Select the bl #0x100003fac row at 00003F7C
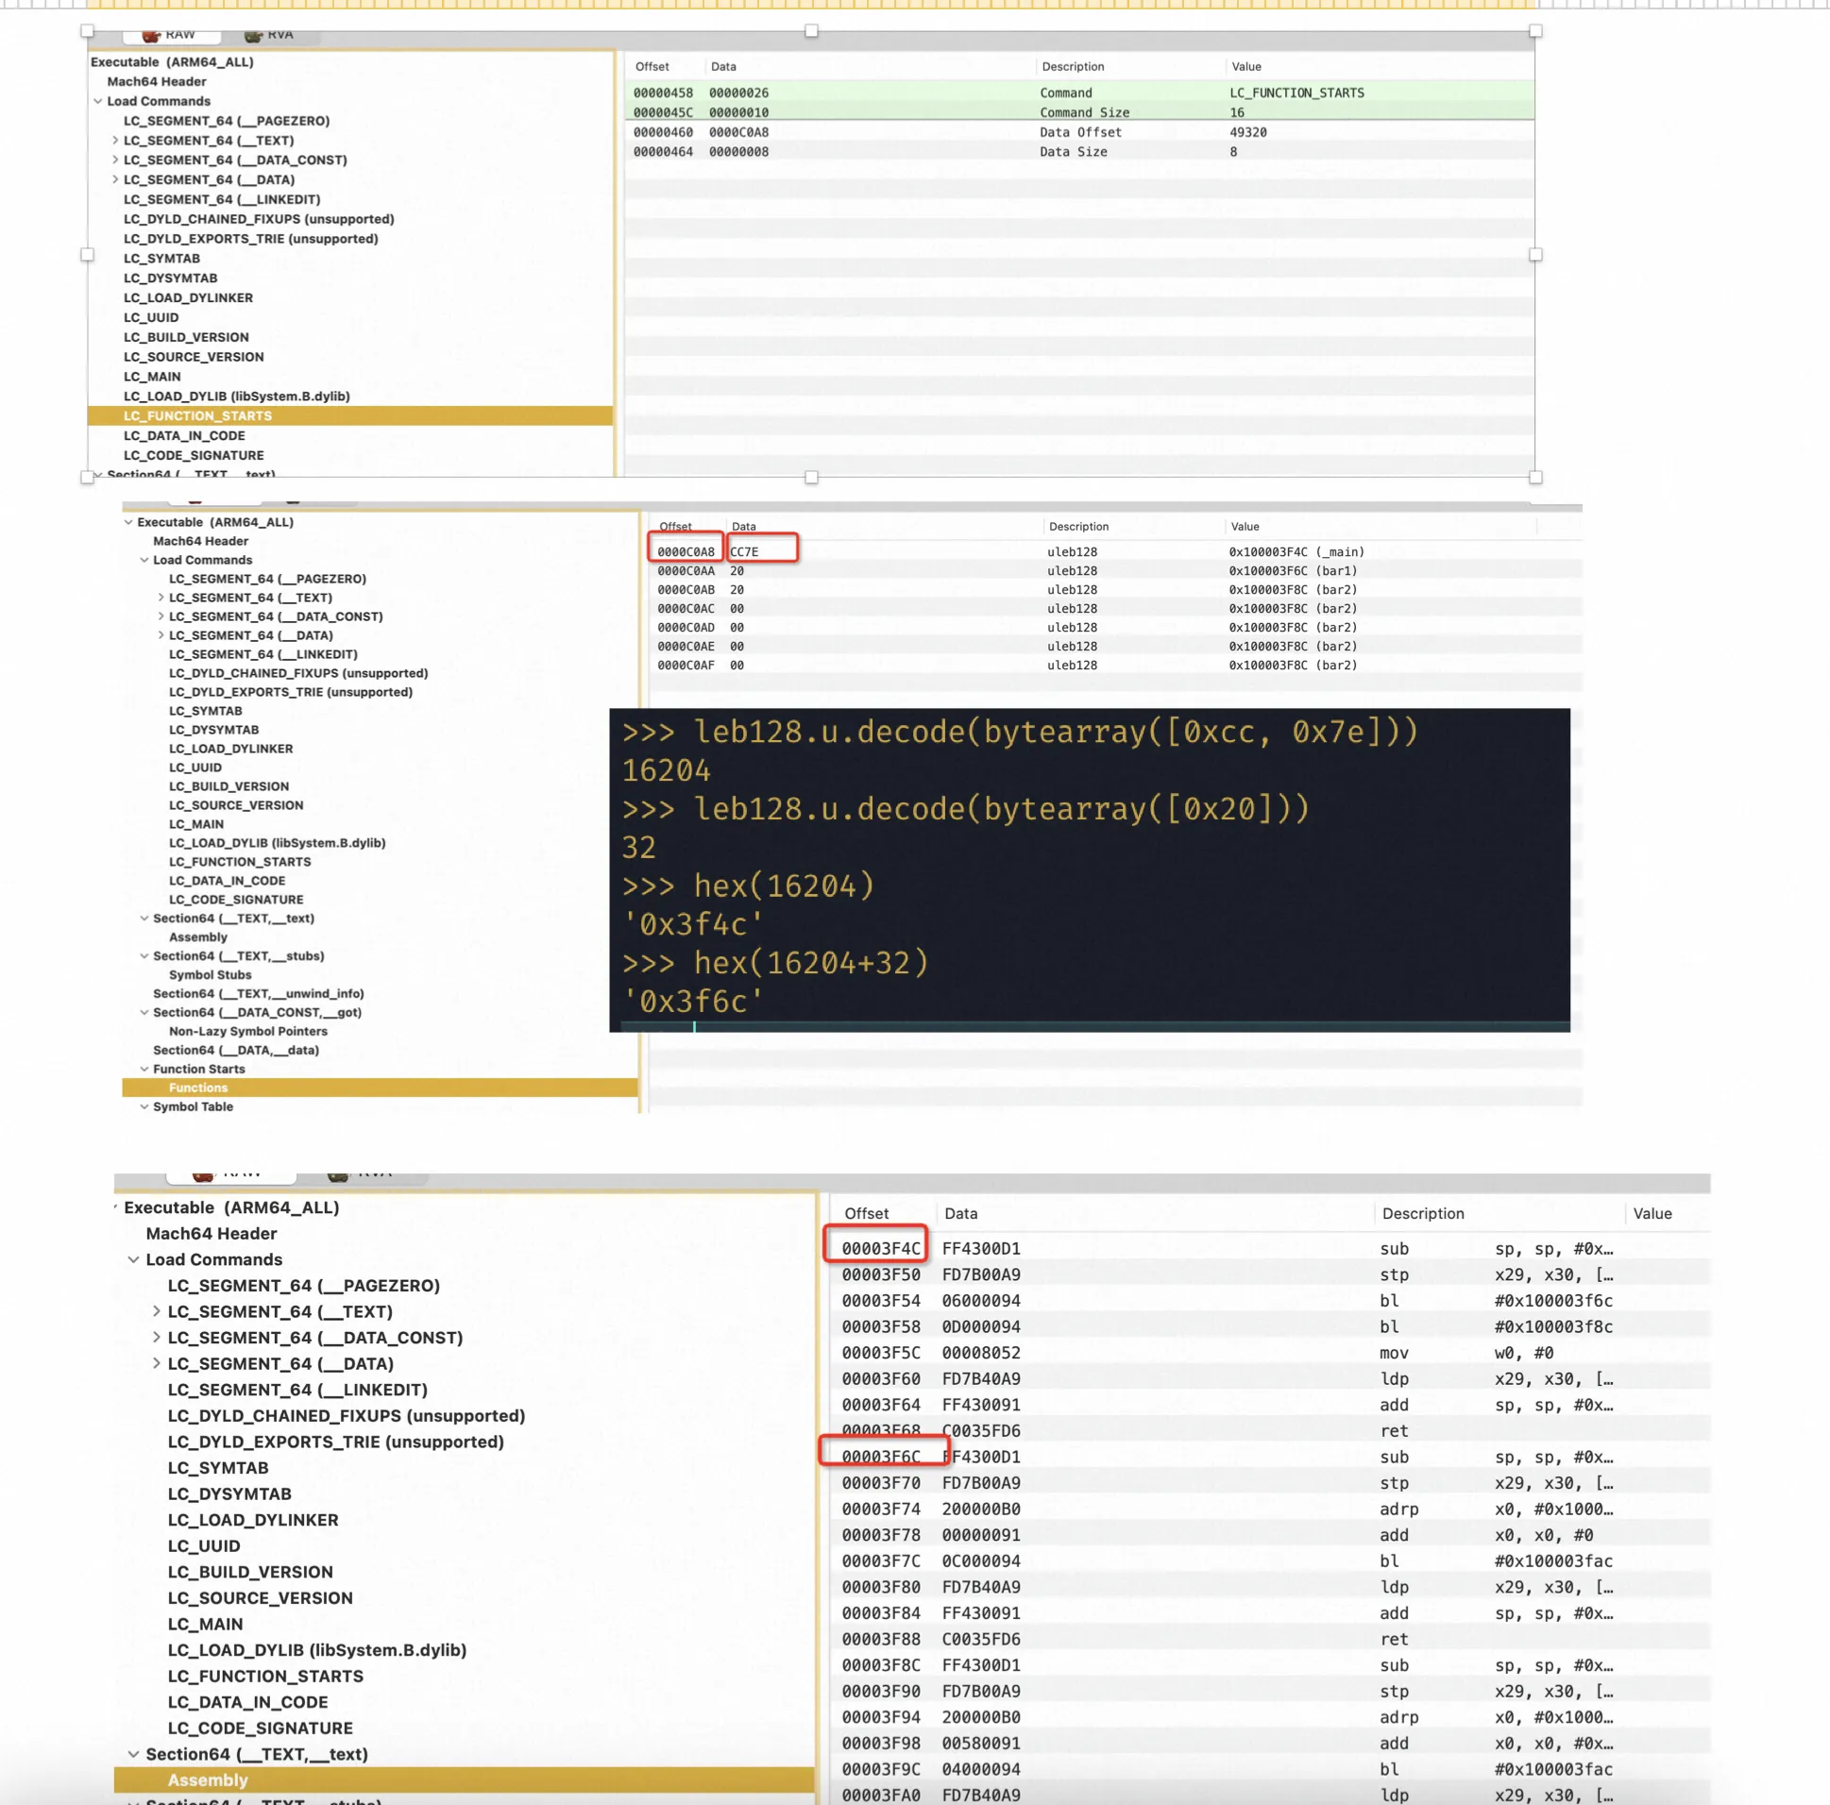 1270,1560
